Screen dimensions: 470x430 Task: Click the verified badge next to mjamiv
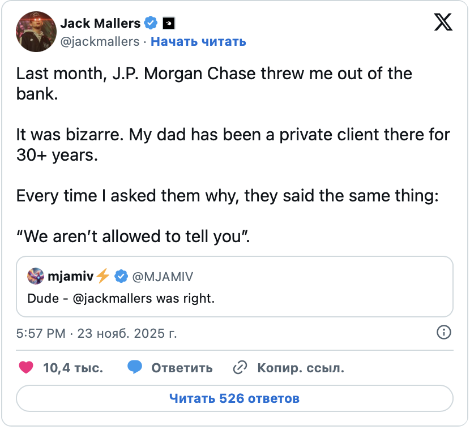[119, 276]
